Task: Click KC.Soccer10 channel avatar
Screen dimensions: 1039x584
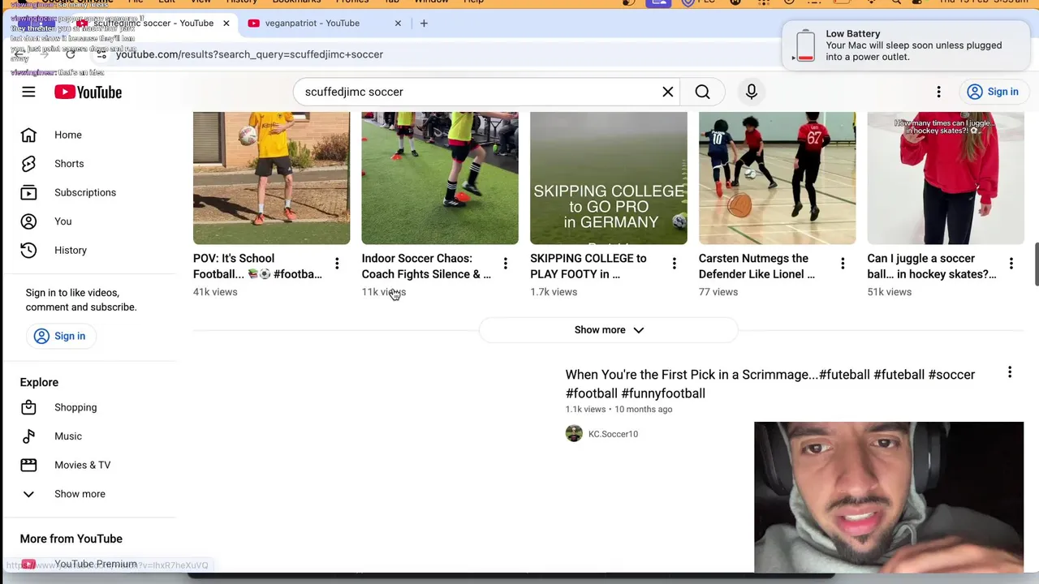Action: pyautogui.click(x=574, y=434)
